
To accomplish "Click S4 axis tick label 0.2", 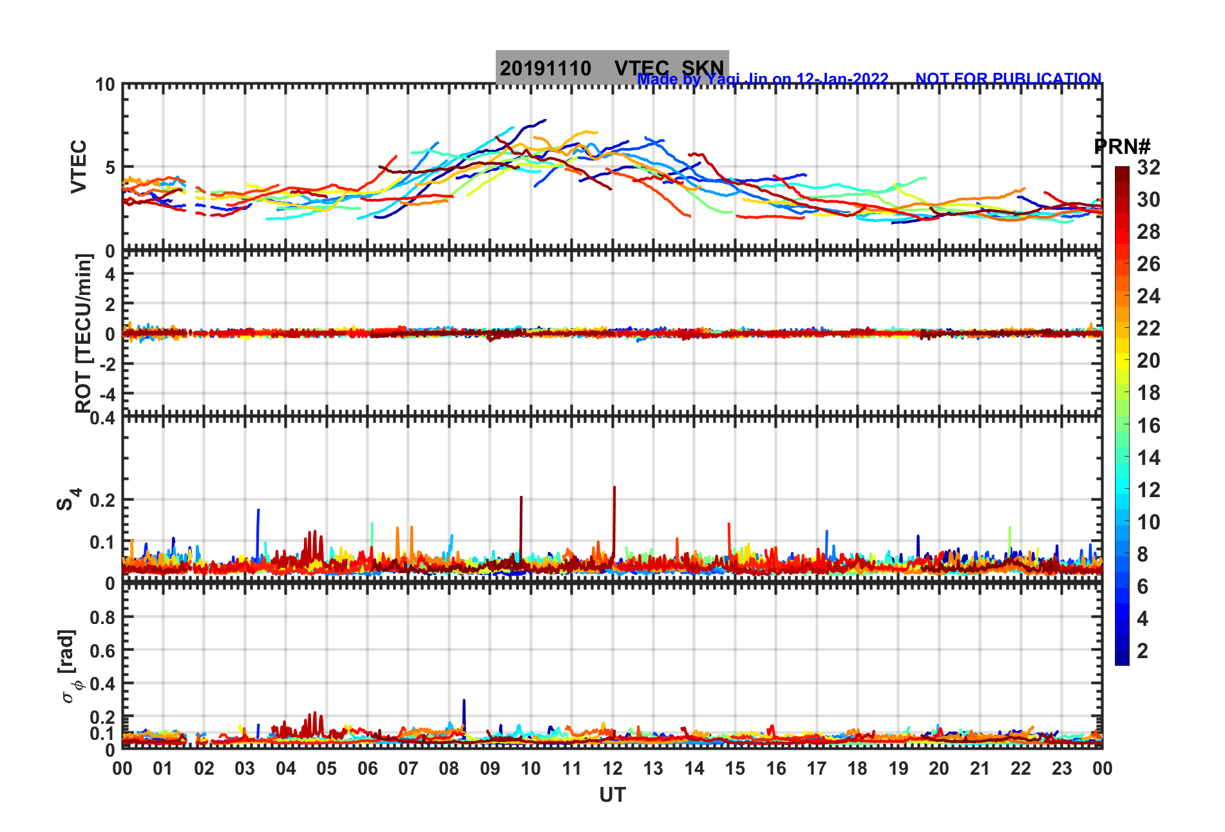I will click(103, 500).
